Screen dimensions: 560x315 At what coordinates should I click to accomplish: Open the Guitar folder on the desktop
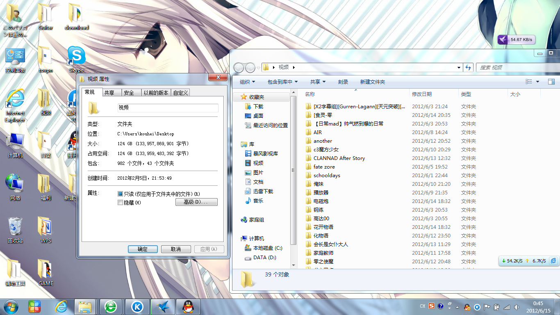tap(46, 16)
